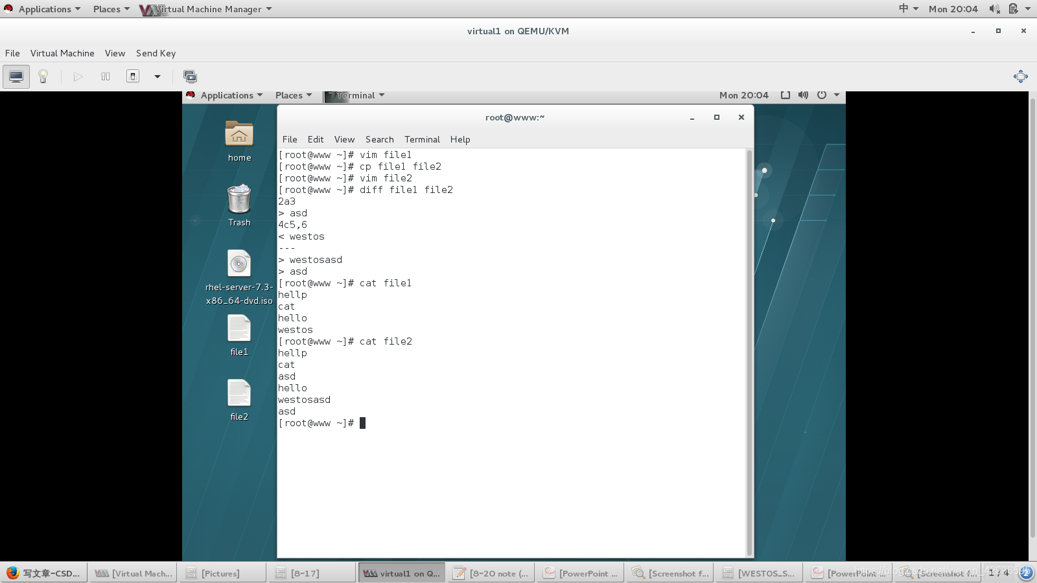Switch to the 8-20 note taskbar window
Screen dimensions: 1037x583
click(x=491, y=573)
